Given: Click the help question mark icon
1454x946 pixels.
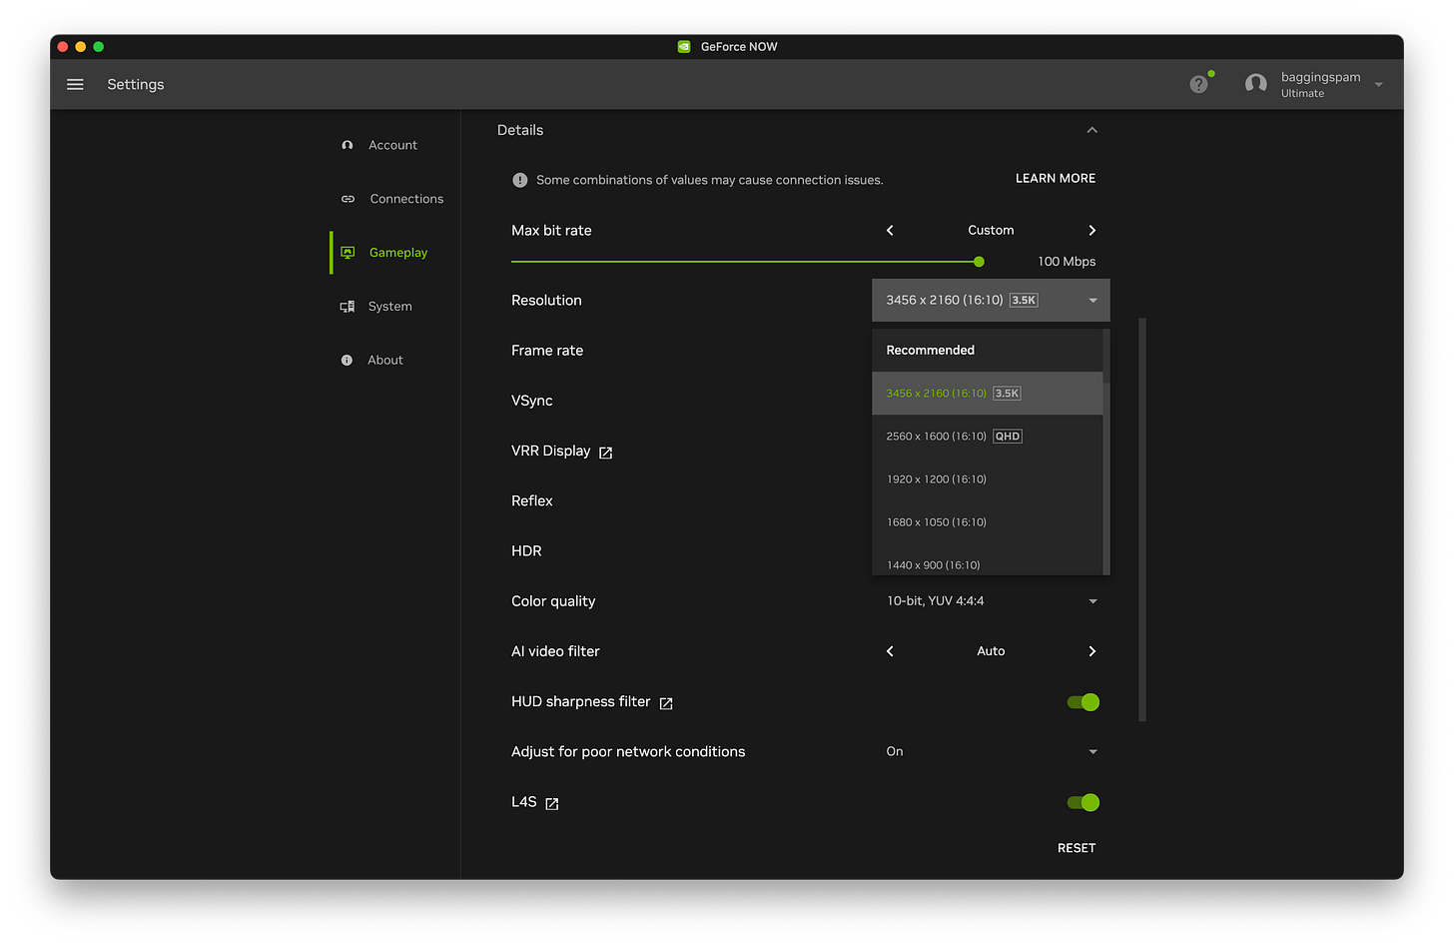Looking at the screenshot, I should 1198,84.
